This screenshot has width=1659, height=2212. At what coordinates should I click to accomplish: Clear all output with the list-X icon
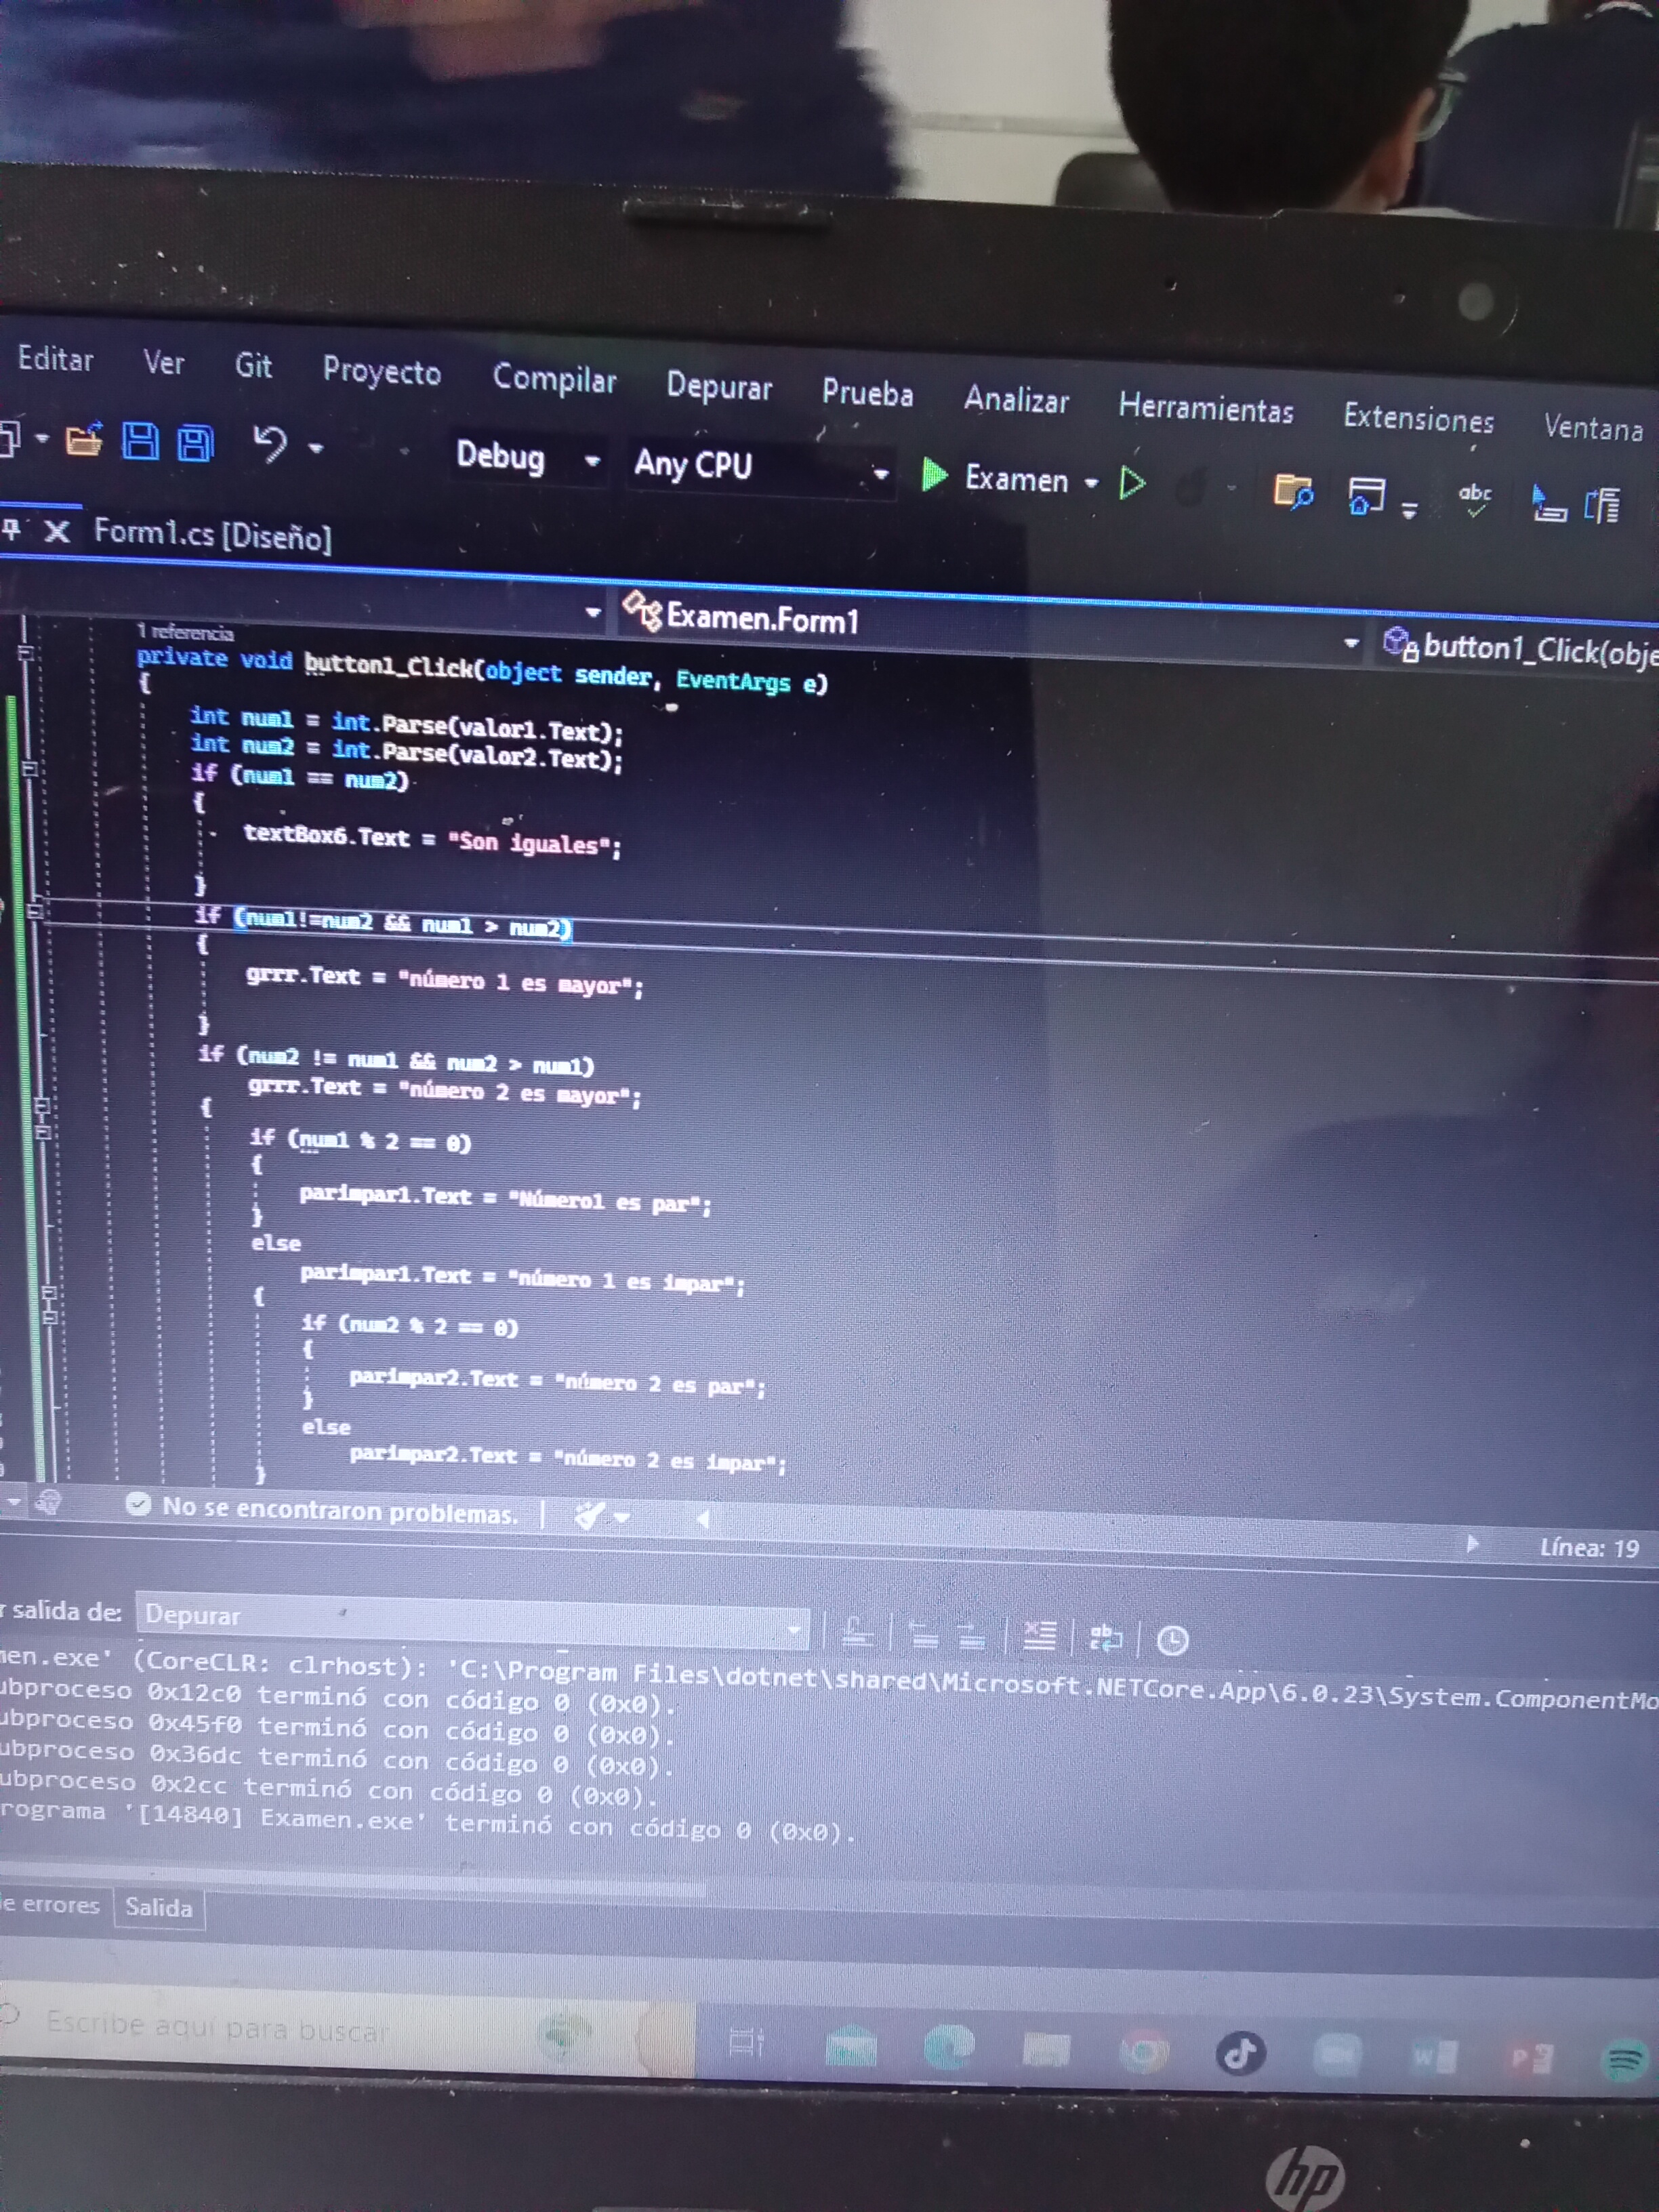1039,1636
